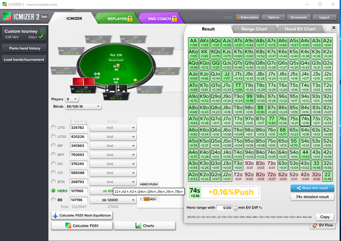Select the KK hand cell
Screen dimensions: 341x241
pyautogui.click(x=205, y=53)
